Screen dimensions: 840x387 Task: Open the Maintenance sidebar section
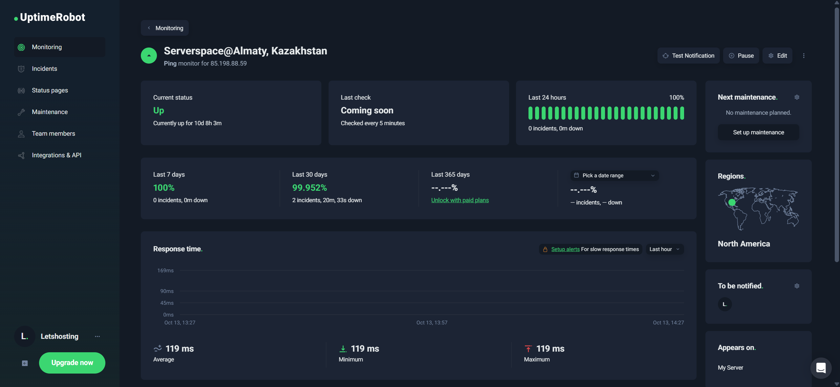click(60, 112)
